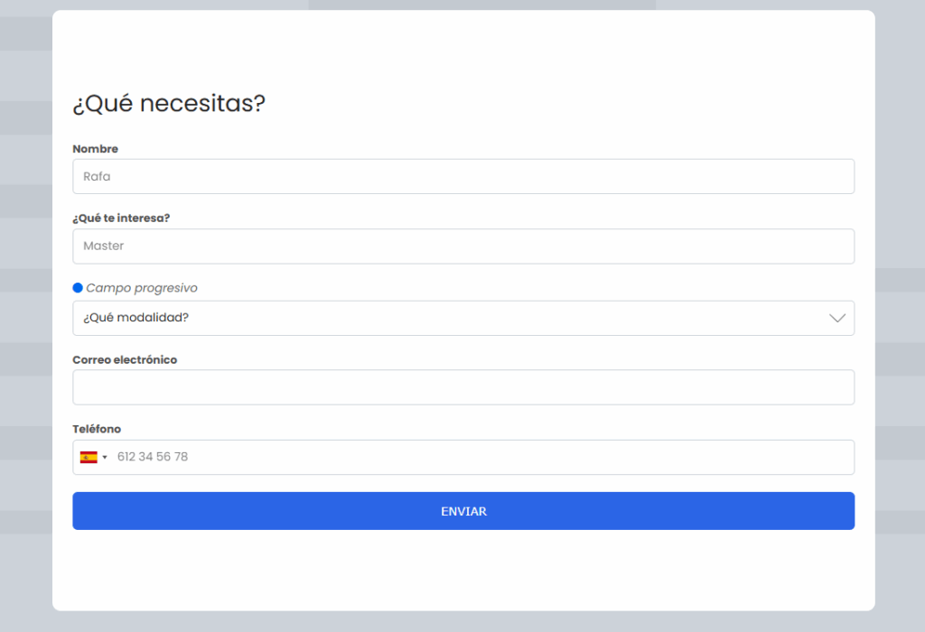Click the blue dot beside Campo progresivo

tap(78, 288)
